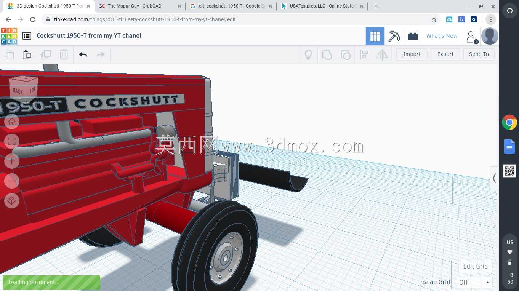Toggle the show-all lightbulb icon

pos(308,54)
